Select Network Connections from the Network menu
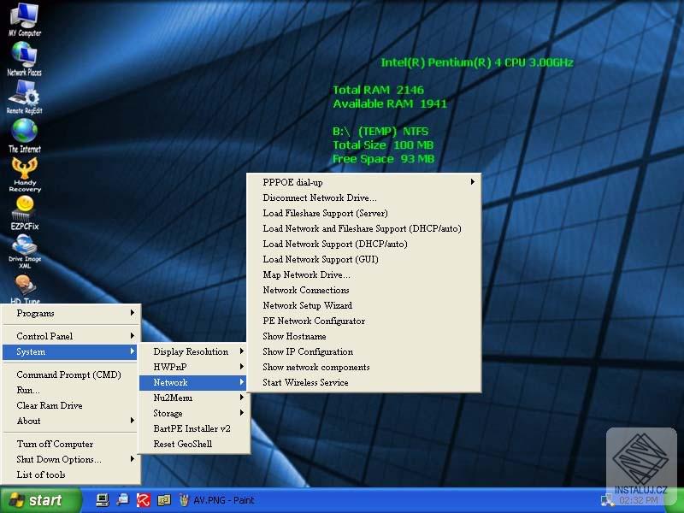This screenshot has width=684, height=513. [308, 290]
